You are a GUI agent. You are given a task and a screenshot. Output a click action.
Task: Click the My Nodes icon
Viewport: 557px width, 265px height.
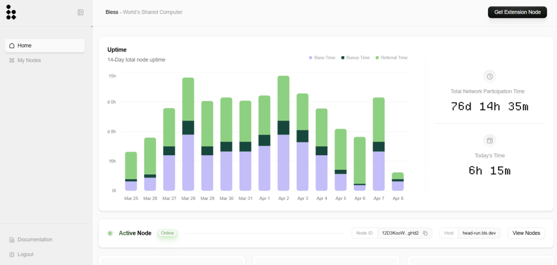[x=12, y=61]
